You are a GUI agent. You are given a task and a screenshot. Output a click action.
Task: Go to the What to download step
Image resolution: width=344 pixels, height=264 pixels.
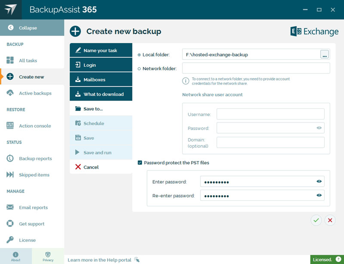tap(101, 94)
